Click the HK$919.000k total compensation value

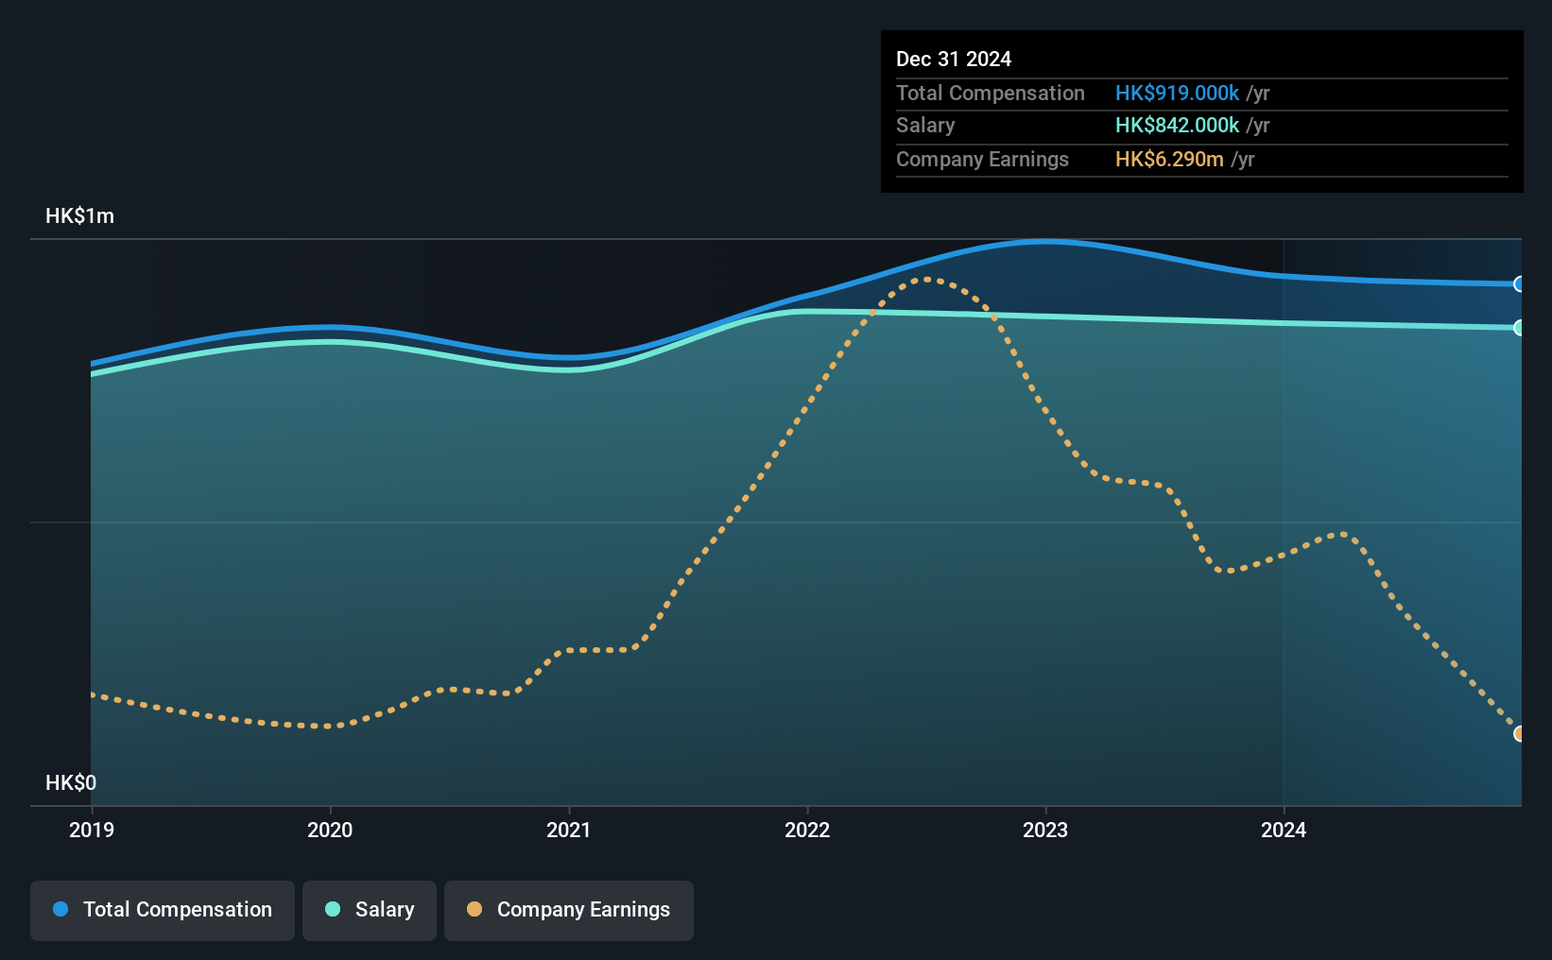[1177, 93]
